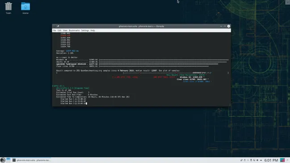Minimize the Konsole window
The width and height of the screenshot is (290, 163).
tap(221, 26)
